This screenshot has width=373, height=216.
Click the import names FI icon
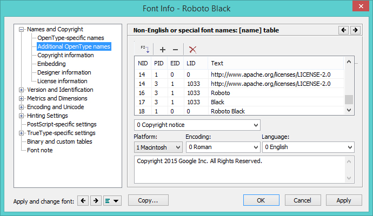(x=145, y=49)
